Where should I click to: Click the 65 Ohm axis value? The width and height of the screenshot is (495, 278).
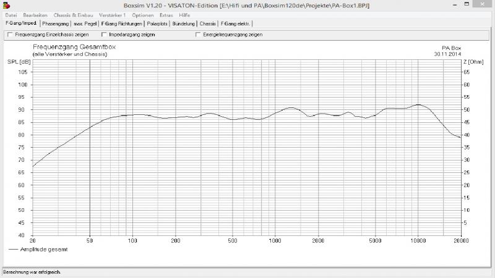(x=467, y=72)
